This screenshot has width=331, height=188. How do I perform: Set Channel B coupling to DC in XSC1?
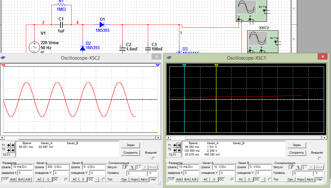tap(256, 179)
